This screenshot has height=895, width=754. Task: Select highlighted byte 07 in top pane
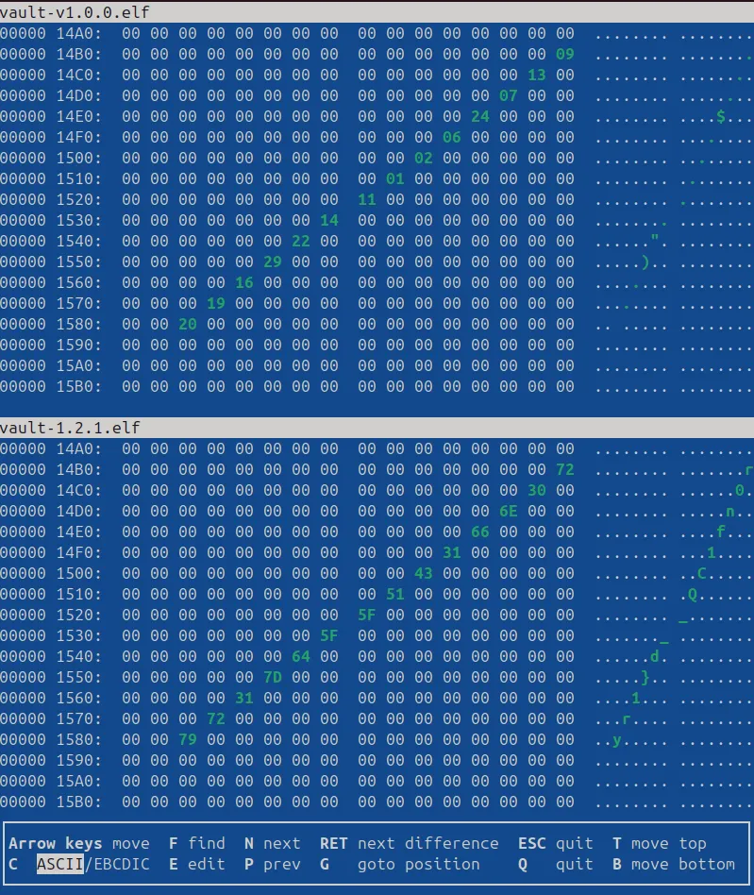(x=509, y=95)
